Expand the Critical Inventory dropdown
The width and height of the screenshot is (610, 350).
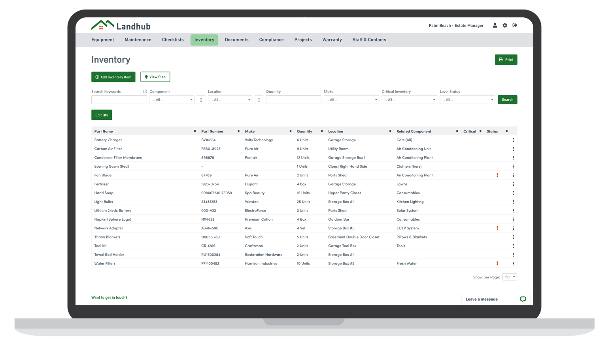[409, 100]
